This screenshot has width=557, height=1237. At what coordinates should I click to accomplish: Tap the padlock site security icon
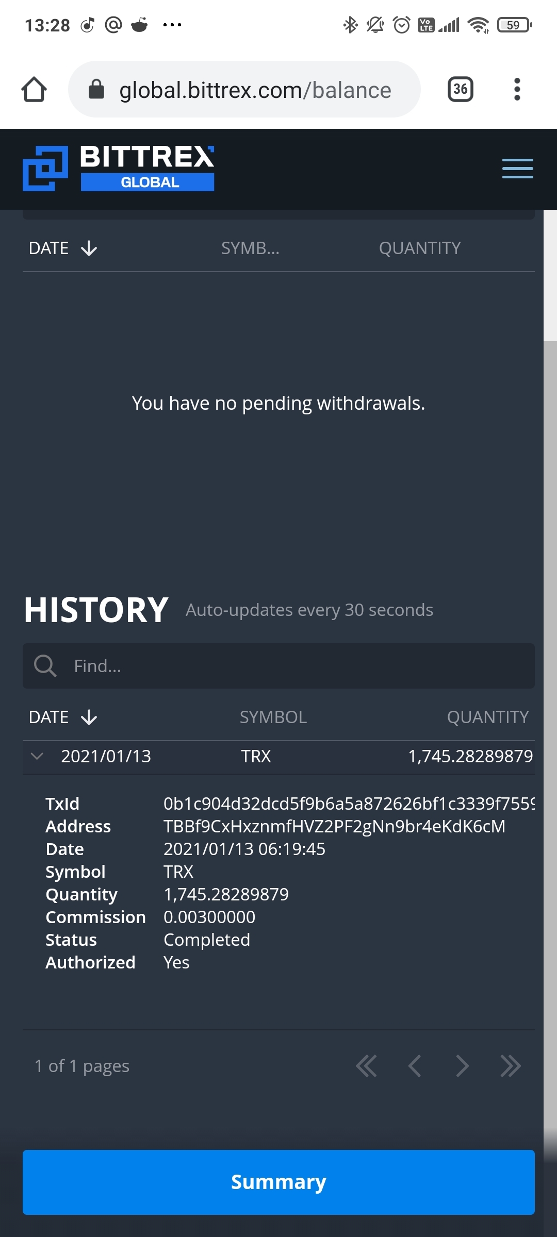pos(96,90)
